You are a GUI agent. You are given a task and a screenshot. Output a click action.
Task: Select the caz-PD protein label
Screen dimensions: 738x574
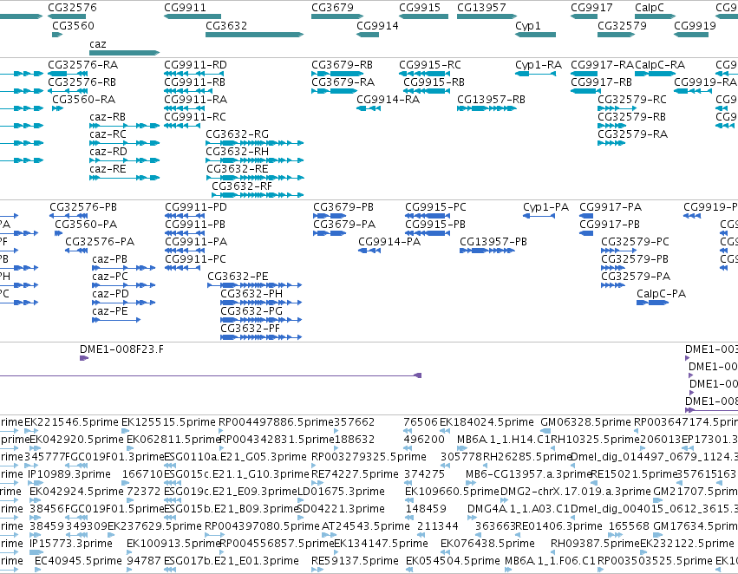coord(110,294)
